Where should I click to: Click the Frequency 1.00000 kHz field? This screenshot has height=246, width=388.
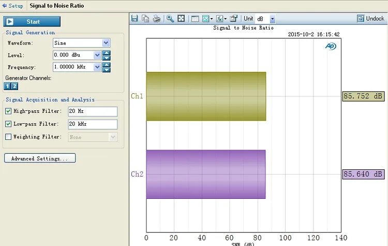[73, 67]
